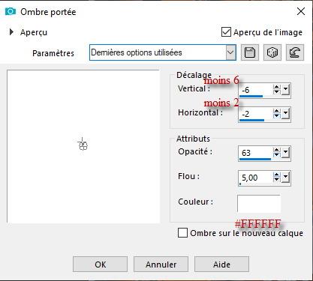Click the Save preset floppy disk icon

[250, 52]
